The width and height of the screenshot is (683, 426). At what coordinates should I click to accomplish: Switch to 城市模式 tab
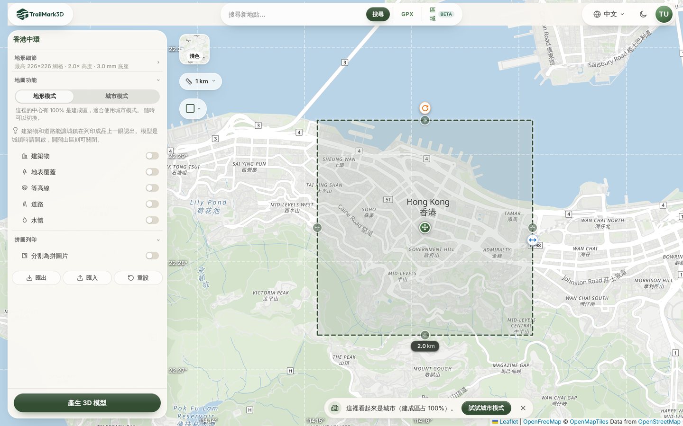(x=117, y=96)
